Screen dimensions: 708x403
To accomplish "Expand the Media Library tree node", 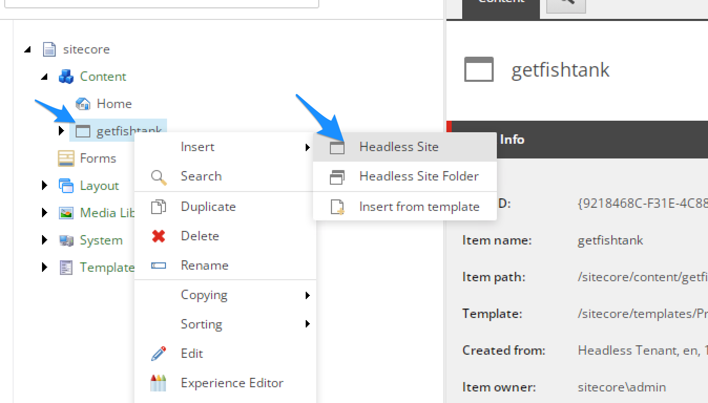I will pyautogui.click(x=45, y=213).
